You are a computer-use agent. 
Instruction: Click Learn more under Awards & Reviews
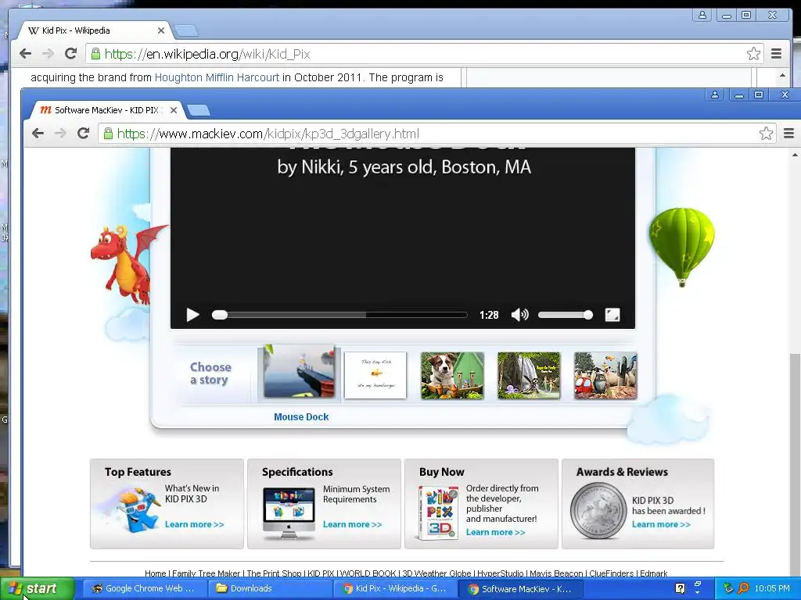coord(661,524)
